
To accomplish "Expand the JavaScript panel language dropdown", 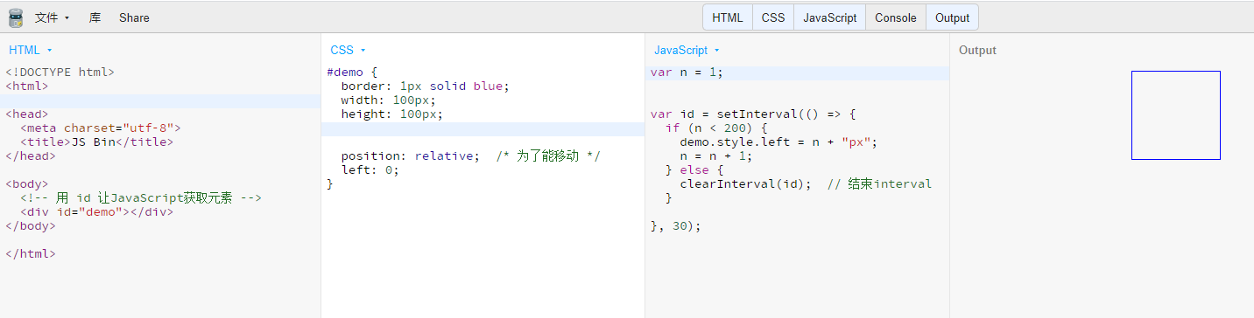I will pos(687,50).
